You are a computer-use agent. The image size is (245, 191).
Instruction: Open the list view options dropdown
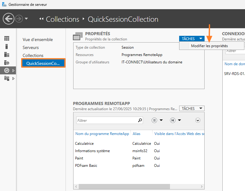click(157, 120)
